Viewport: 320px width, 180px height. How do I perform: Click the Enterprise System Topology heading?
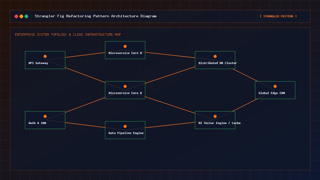pyautogui.click(x=68, y=34)
